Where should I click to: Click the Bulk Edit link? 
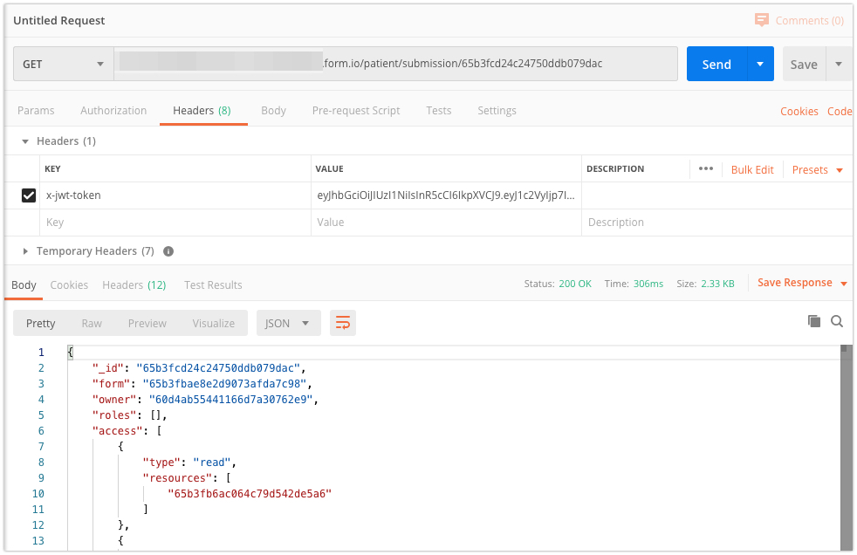coord(752,169)
